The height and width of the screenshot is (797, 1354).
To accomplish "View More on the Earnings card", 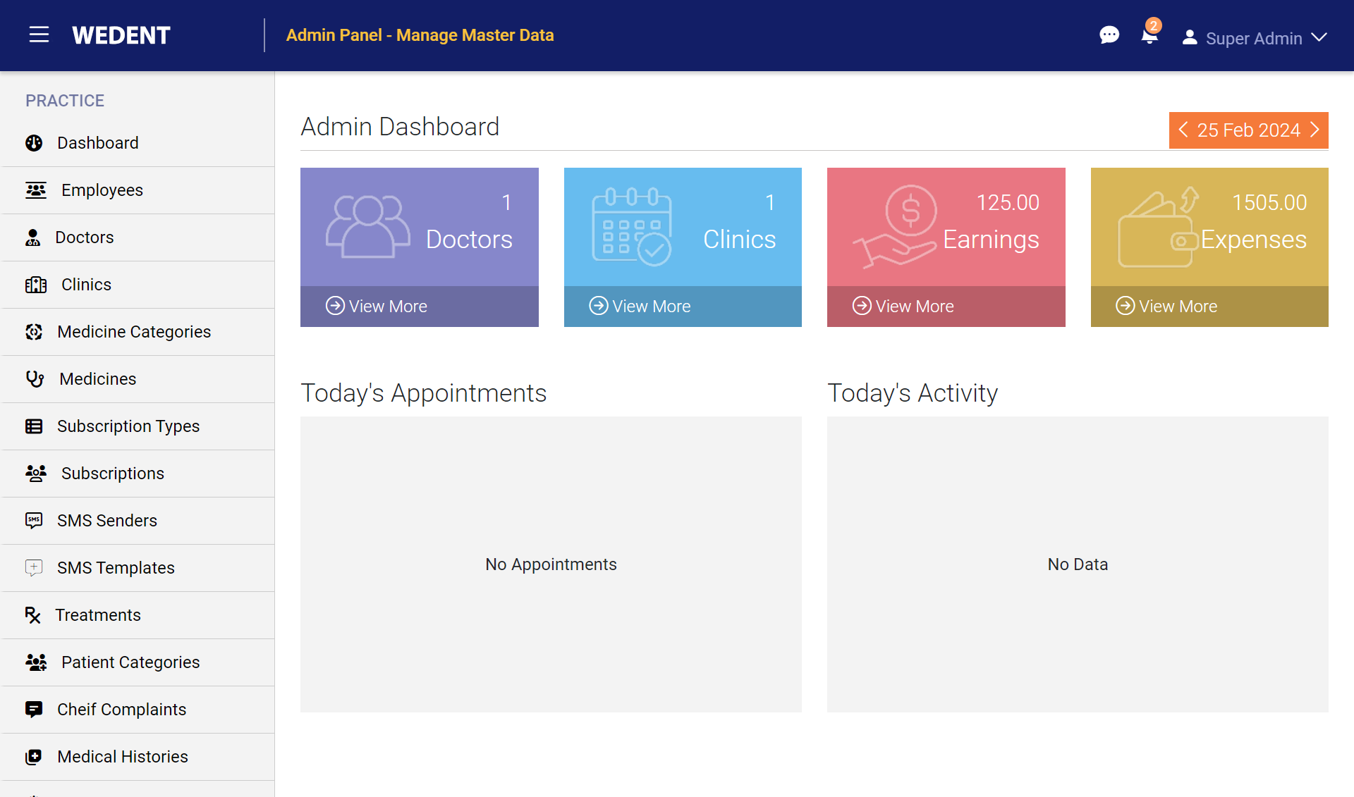I will (x=903, y=306).
